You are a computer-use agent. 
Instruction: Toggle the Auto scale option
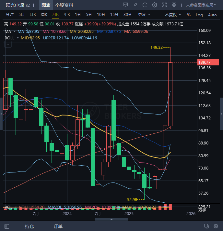[212, 15]
